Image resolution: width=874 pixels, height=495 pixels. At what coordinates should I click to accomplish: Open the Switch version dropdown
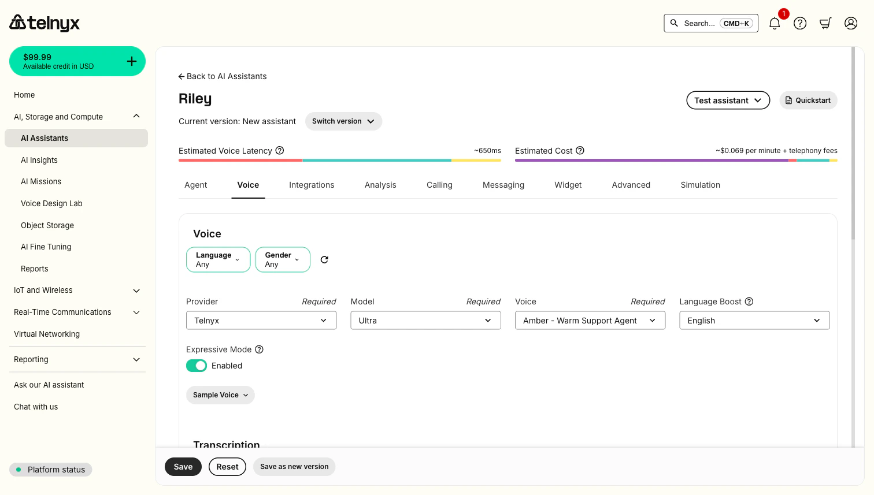[x=343, y=121]
